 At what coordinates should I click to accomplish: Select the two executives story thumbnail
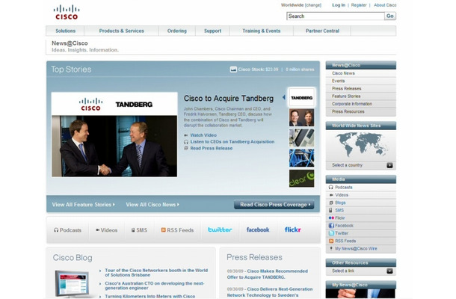pos(301,117)
